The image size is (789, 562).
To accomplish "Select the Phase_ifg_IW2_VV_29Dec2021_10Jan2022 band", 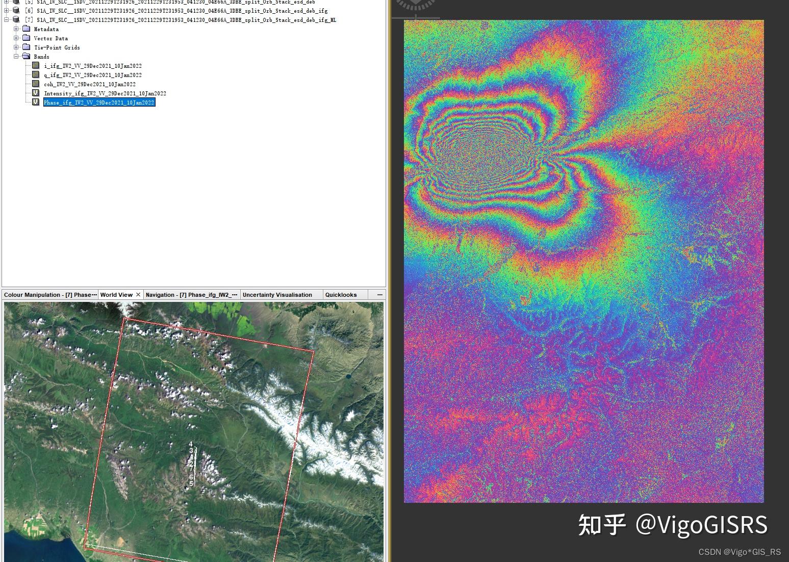I will (99, 102).
